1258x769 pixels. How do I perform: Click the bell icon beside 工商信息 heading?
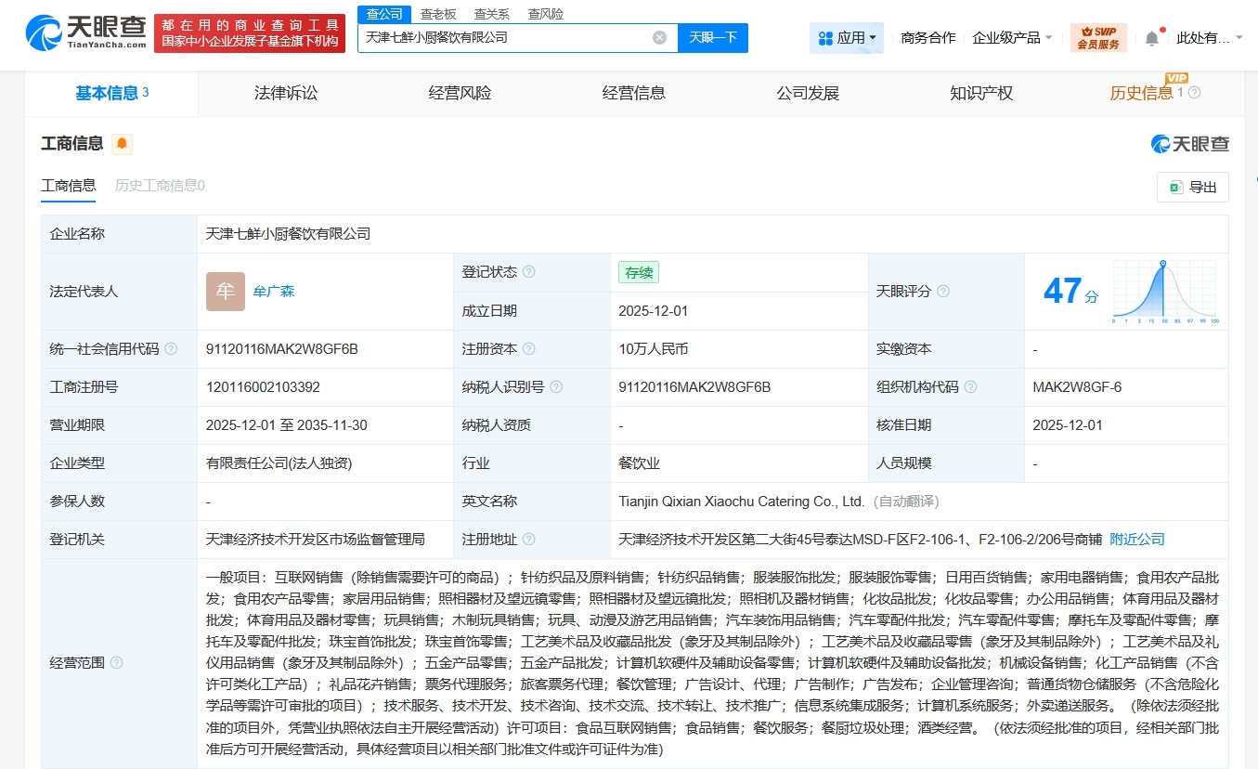pos(121,144)
